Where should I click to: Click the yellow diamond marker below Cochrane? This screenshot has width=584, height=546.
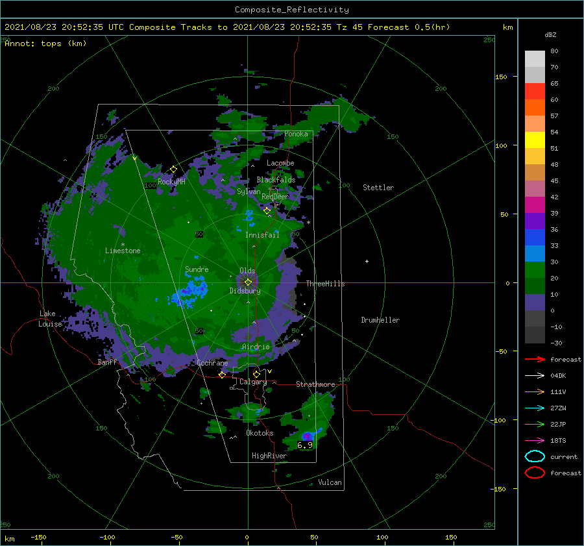(x=222, y=375)
